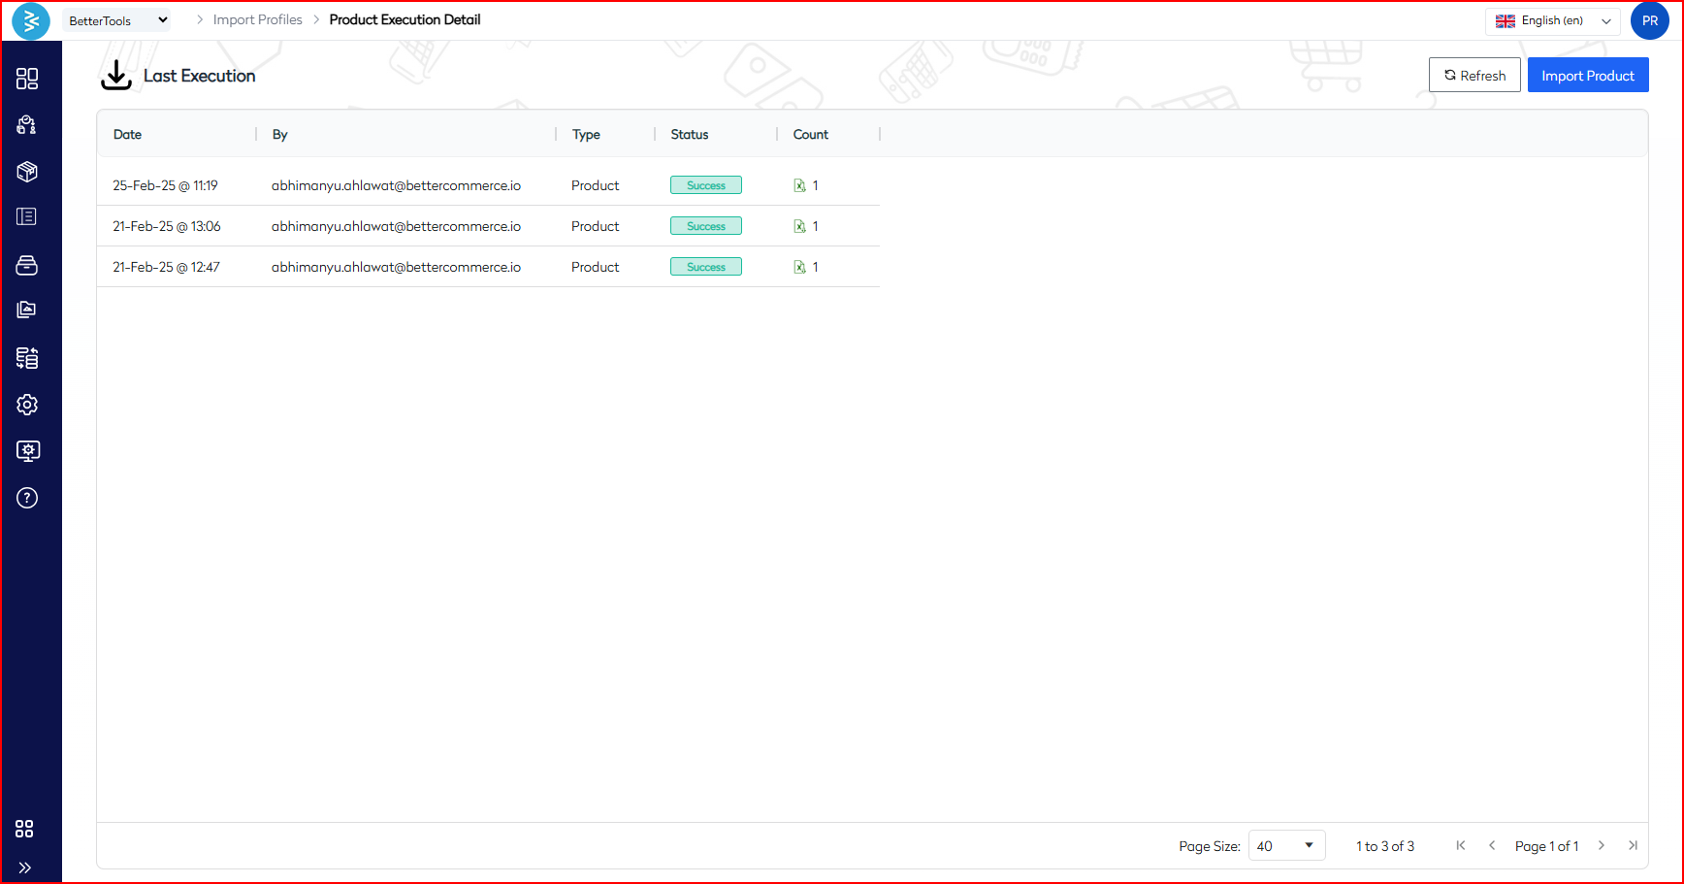Sort by the Date column header
Screen dimensions: 1684x884
click(x=127, y=135)
